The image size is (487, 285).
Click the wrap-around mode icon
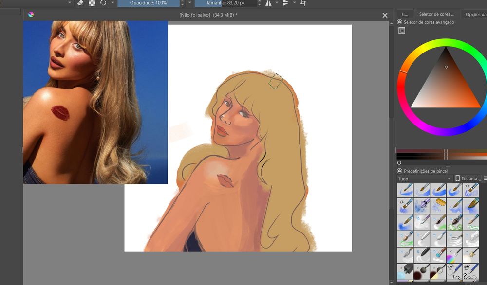(x=303, y=3)
